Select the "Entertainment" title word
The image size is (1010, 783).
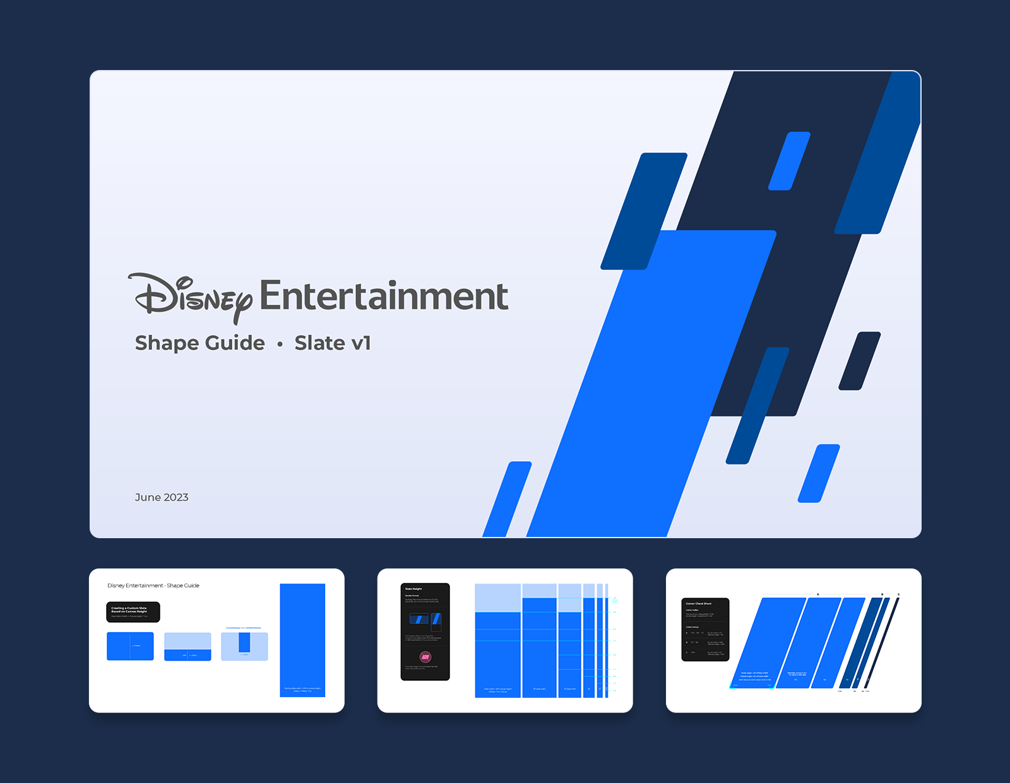coord(384,296)
